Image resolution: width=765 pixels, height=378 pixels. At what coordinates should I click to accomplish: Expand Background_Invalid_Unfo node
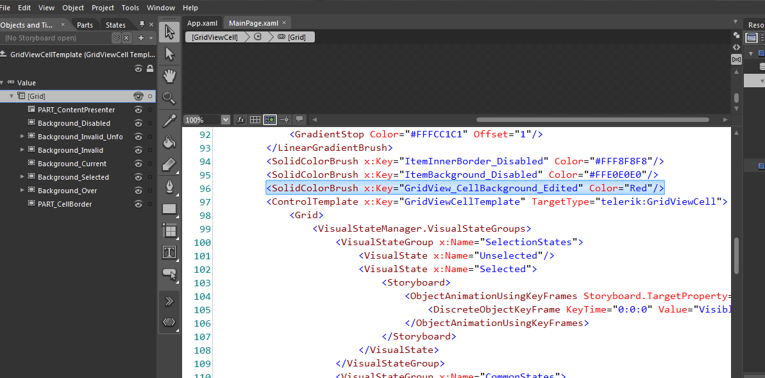22,136
